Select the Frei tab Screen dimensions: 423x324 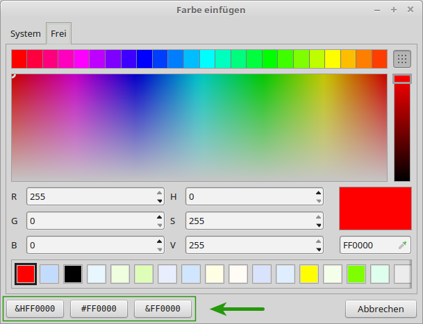point(58,33)
